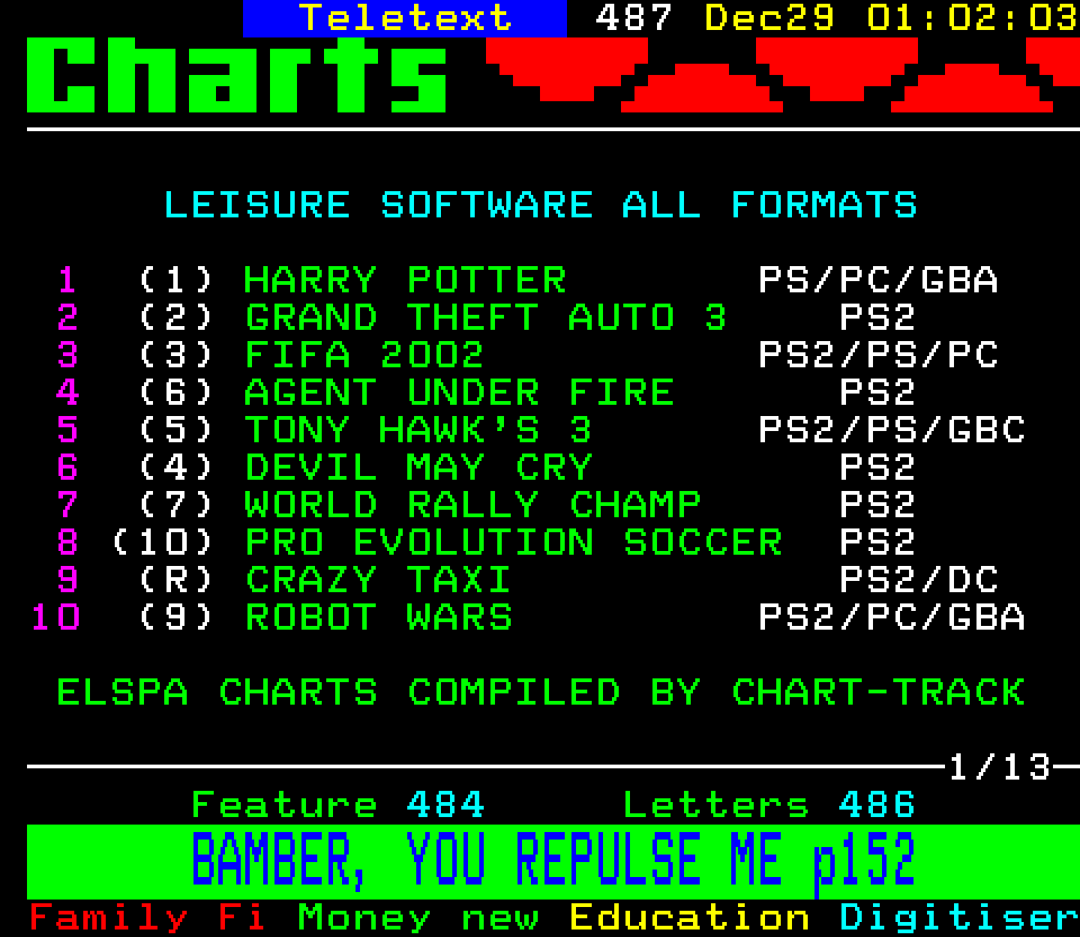Click the PS/PC/GBA format for Harry Potter
Screen dimensions: 1080x937
[x=878, y=280]
